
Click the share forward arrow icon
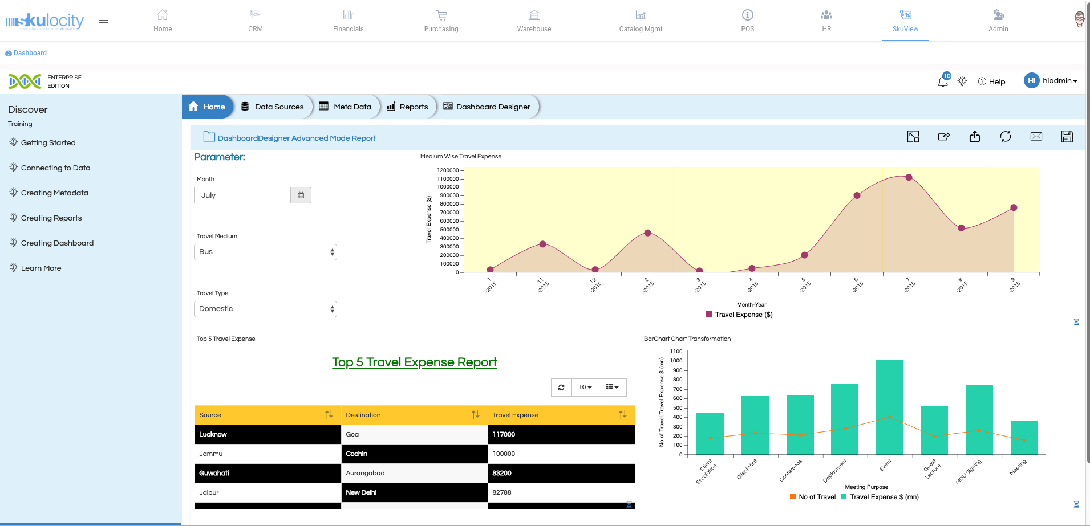(943, 137)
